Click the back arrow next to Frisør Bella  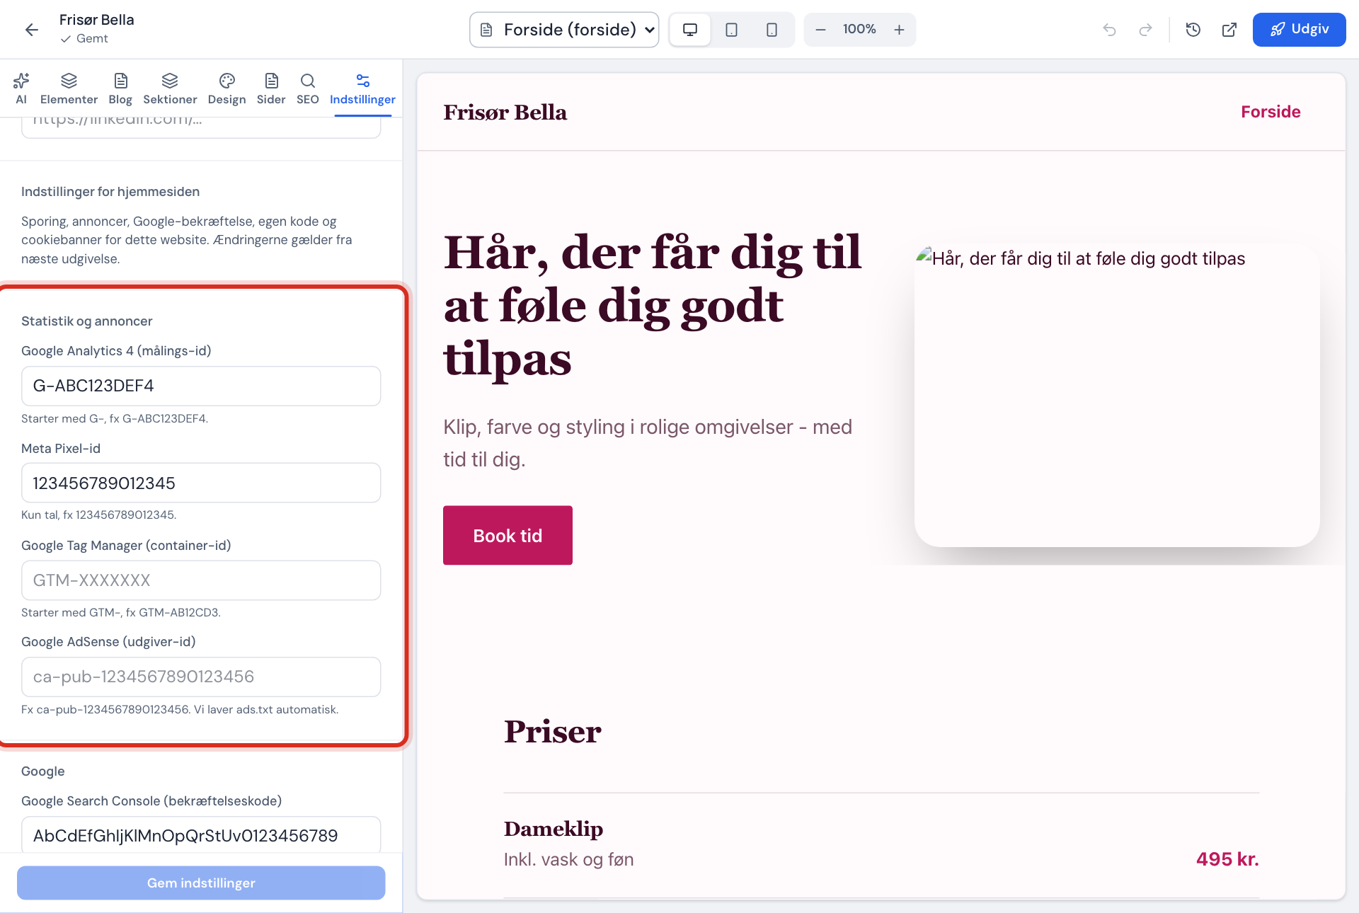point(31,29)
